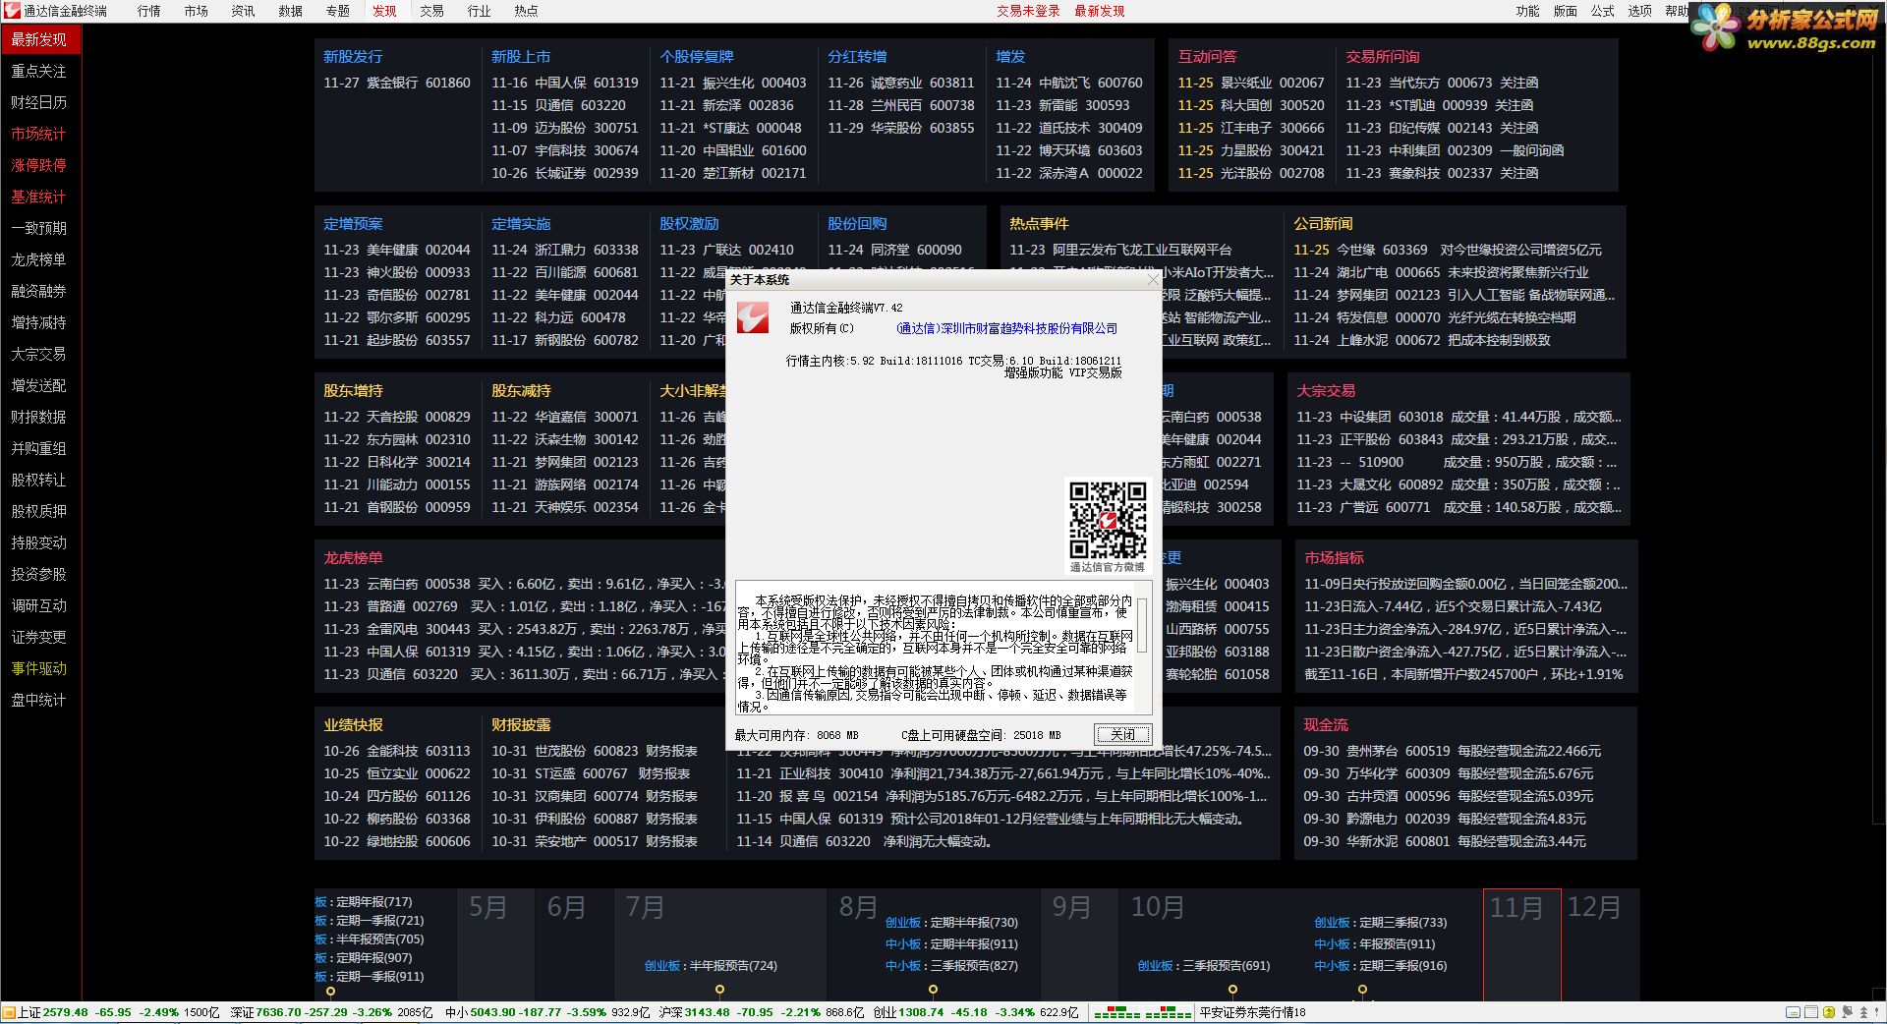
Task: Click 今世缘 603369 company news row
Action: 1448,250
